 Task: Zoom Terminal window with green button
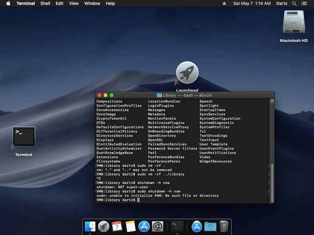(x=112, y=95)
